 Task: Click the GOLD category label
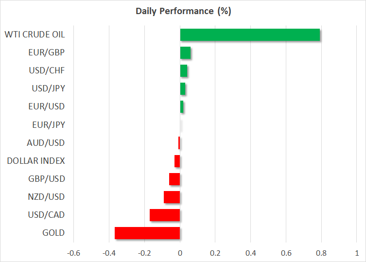(x=53, y=233)
